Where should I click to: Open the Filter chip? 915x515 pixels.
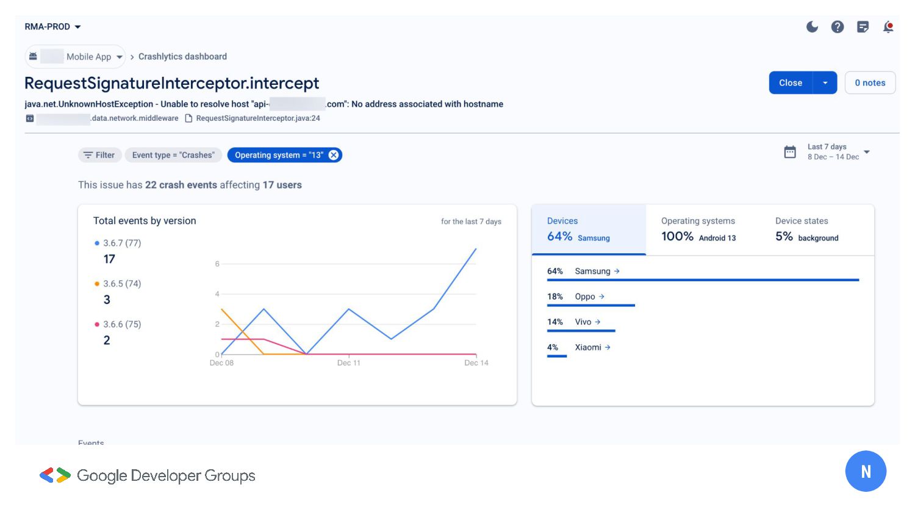coord(99,155)
